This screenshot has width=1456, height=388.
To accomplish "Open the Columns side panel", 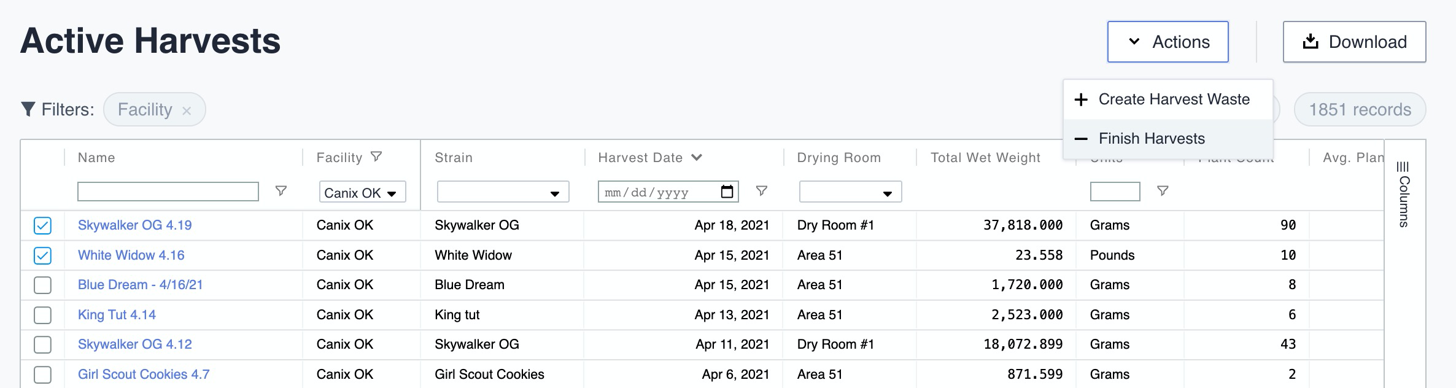I will click(1403, 194).
